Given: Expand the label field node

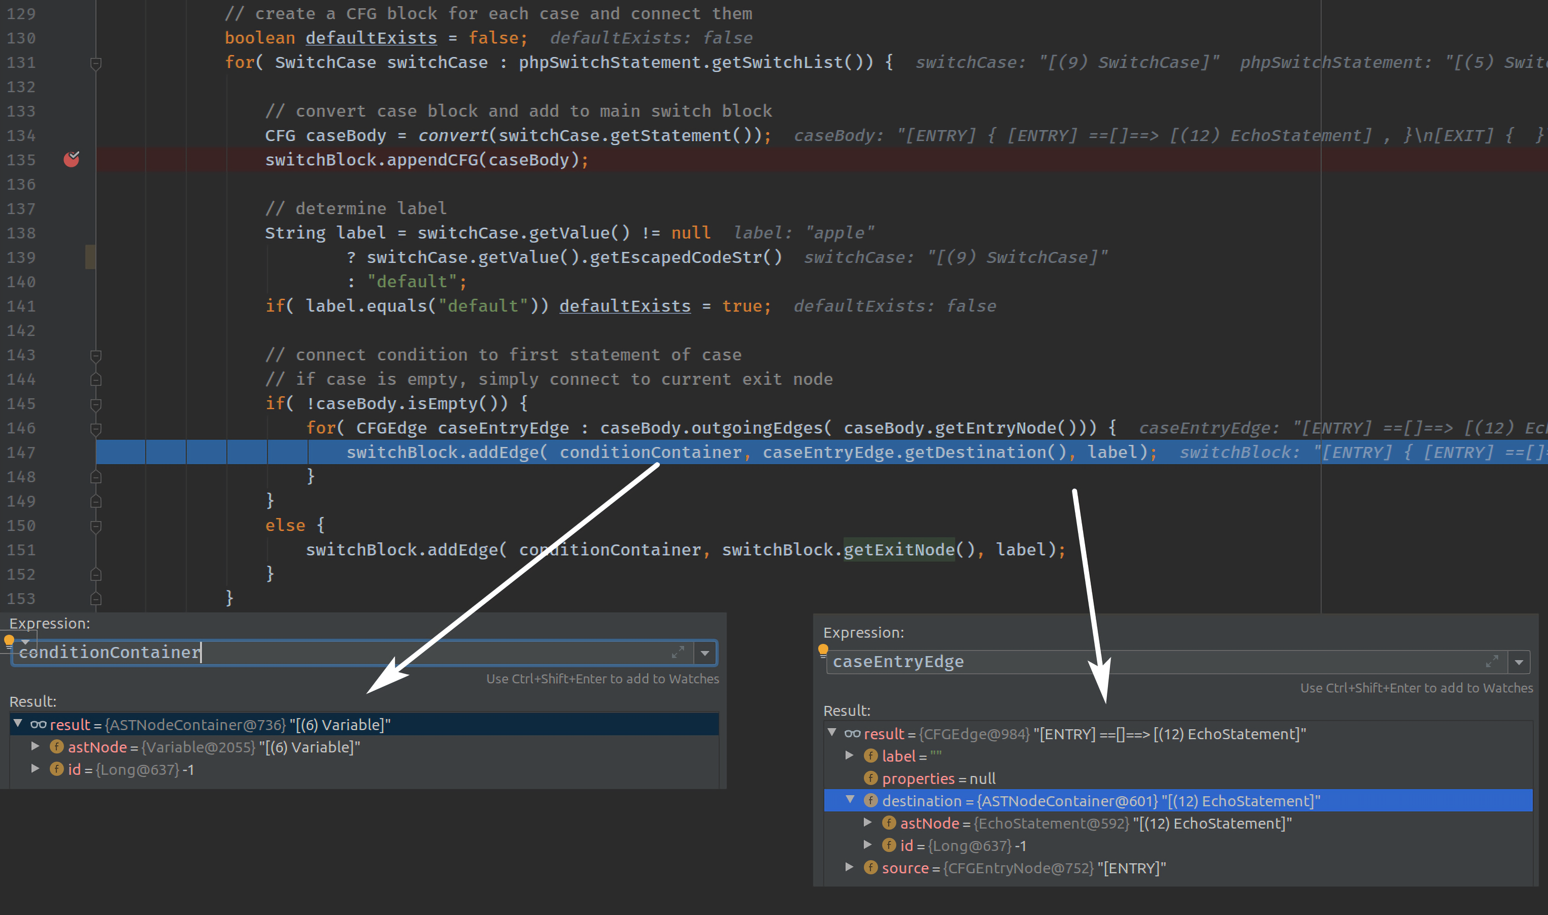Looking at the screenshot, I should (849, 756).
